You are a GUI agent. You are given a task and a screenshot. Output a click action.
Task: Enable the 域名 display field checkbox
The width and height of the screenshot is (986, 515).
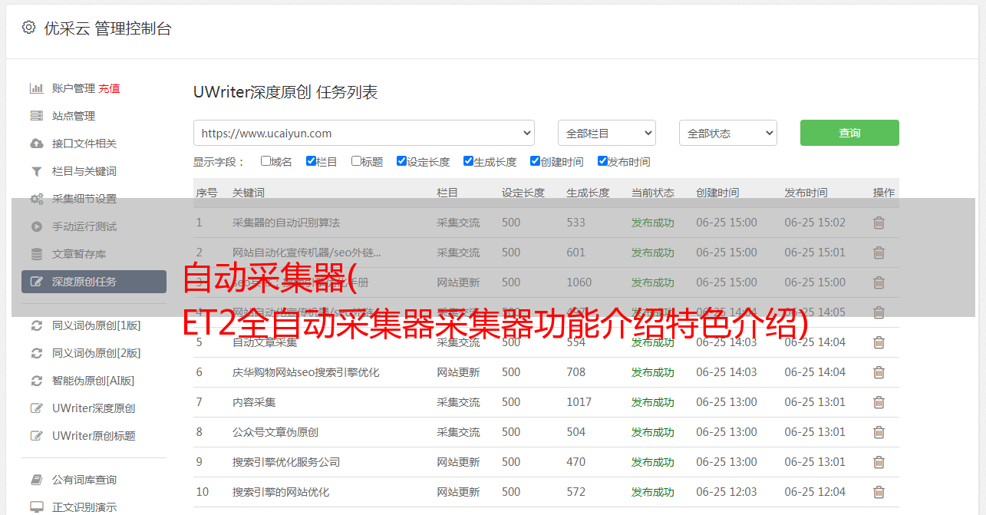(x=265, y=161)
